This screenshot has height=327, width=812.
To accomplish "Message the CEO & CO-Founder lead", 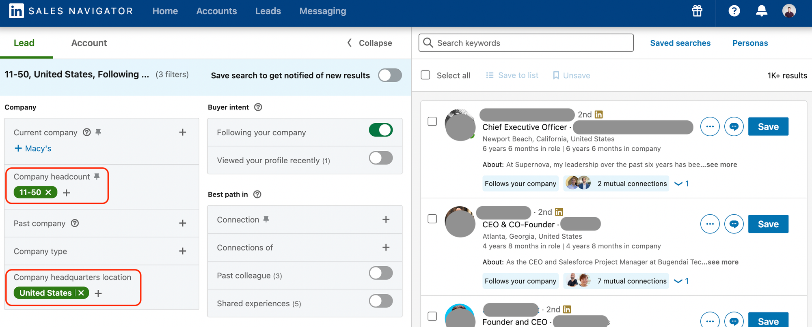I will (x=734, y=224).
